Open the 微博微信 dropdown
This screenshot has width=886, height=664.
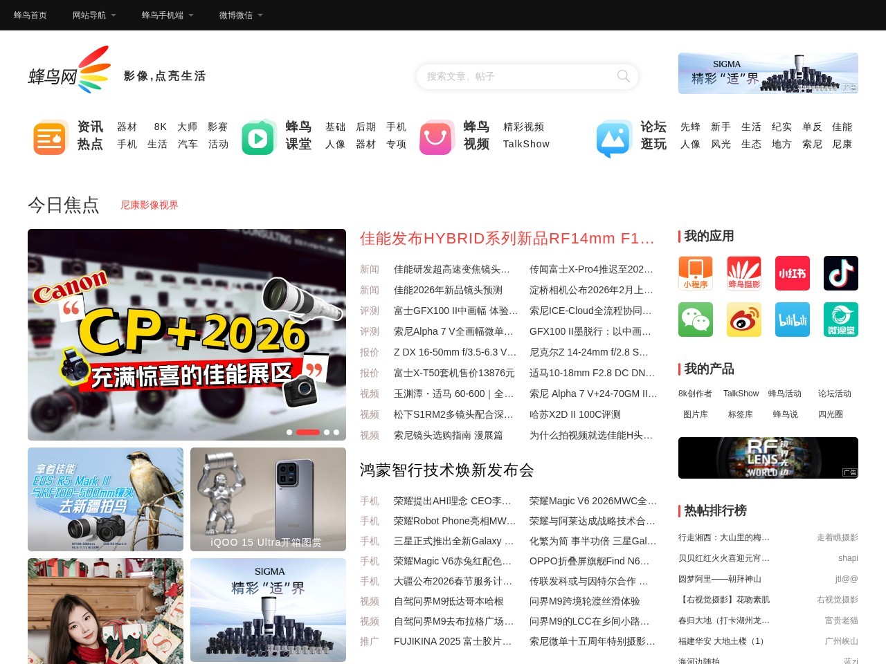pos(241,15)
